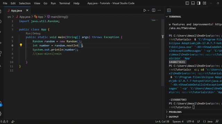Change indentation via Spaces: 4
This screenshot has height=124, width=222.
pos(178,122)
